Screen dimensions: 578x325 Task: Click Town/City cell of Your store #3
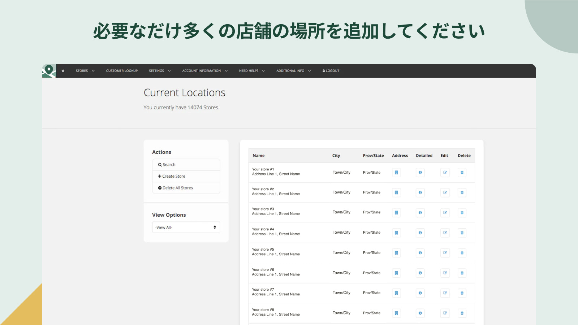pyautogui.click(x=341, y=212)
